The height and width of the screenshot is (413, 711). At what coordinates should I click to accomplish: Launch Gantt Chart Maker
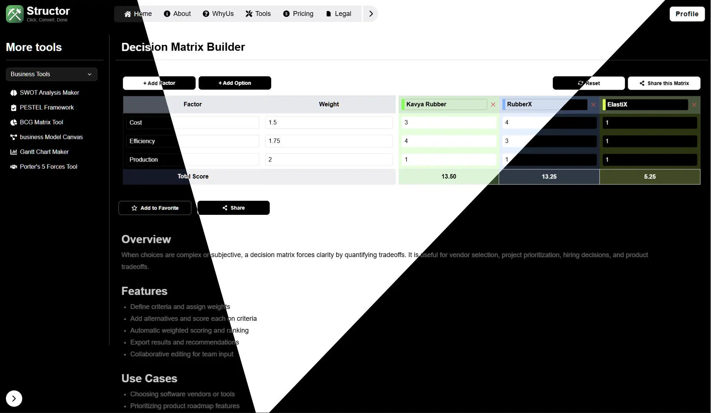44,152
